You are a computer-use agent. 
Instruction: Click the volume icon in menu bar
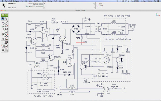[123, 1]
